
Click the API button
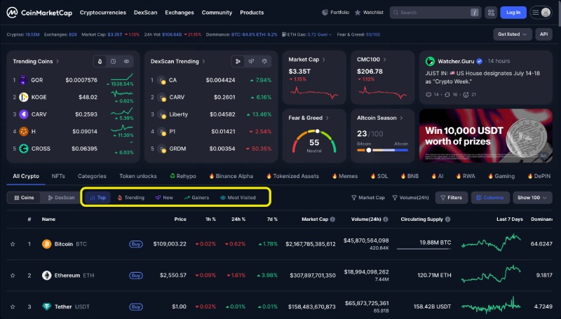tap(544, 34)
